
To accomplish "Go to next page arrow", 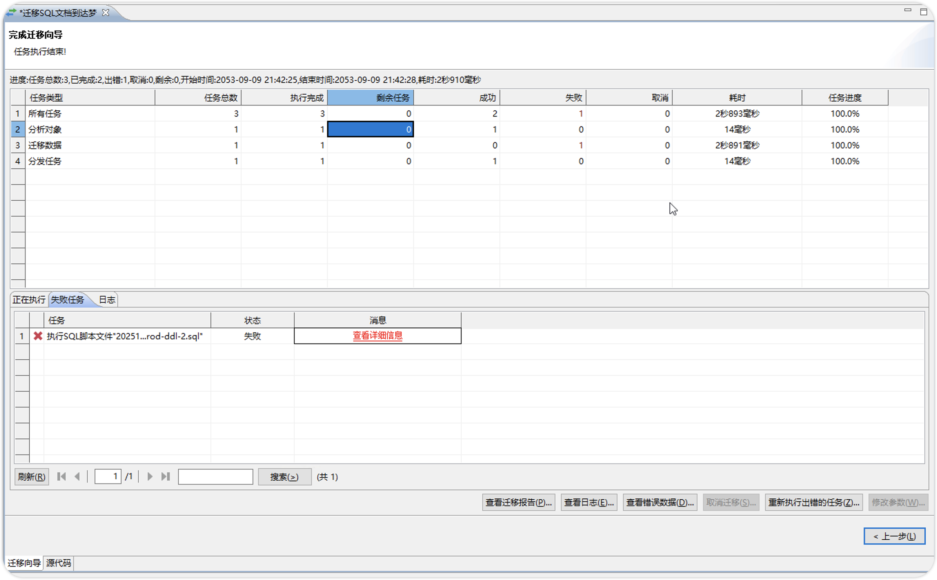I will (x=150, y=477).
